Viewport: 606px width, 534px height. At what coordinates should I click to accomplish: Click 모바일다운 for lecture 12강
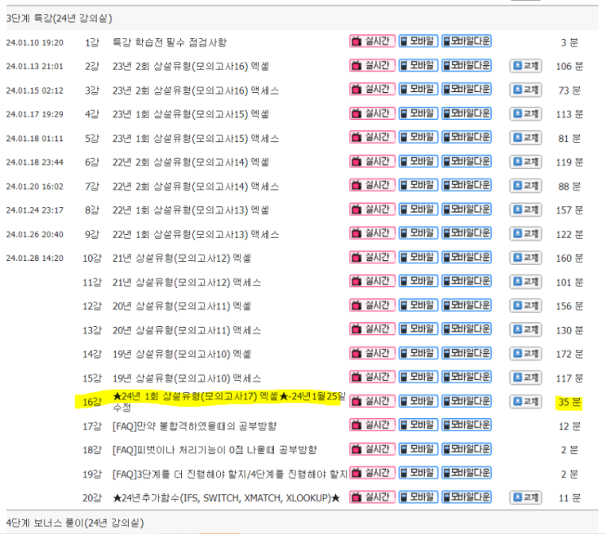coord(467,305)
